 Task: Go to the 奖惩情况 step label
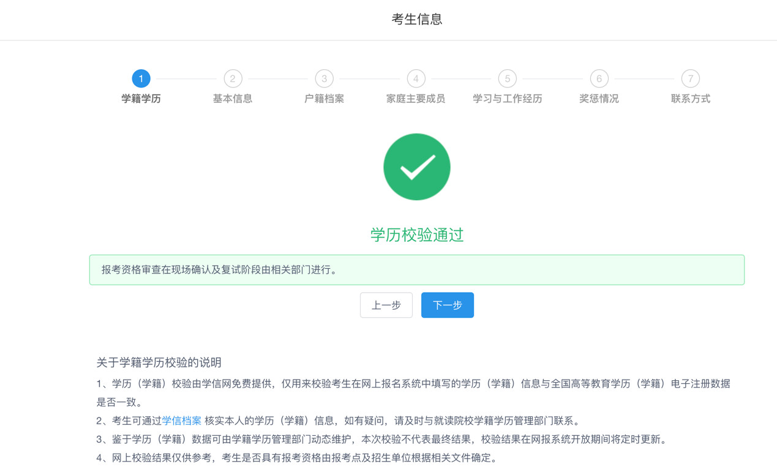tap(599, 99)
